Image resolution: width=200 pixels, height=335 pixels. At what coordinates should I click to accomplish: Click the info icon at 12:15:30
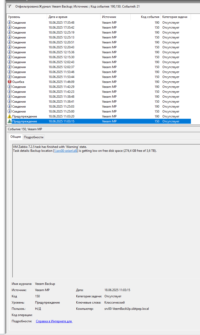pos(10,57)
